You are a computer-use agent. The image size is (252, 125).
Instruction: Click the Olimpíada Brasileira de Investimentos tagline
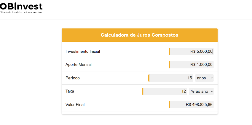pyautogui.click(x=21, y=12)
